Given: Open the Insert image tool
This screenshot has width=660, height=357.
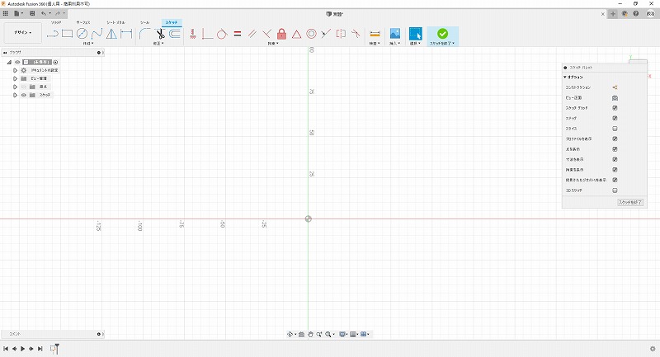Looking at the screenshot, I should (x=395, y=34).
